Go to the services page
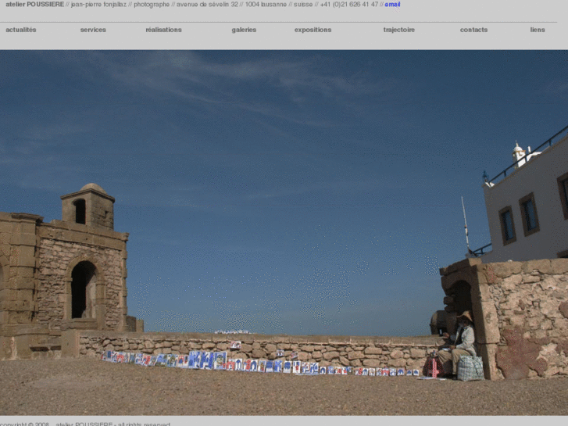The height and width of the screenshot is (426, 568). [x=93, y=30]
